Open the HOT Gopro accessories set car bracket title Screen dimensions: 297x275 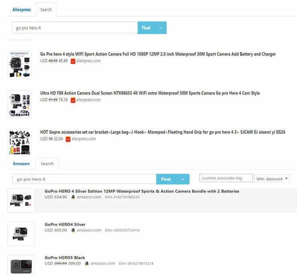(163, 132)
